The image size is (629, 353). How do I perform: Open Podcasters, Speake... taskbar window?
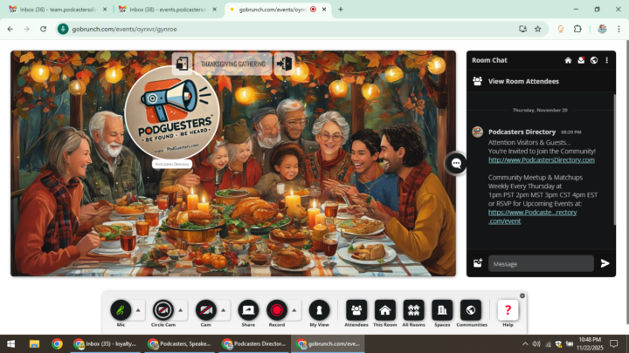[180, 343]
